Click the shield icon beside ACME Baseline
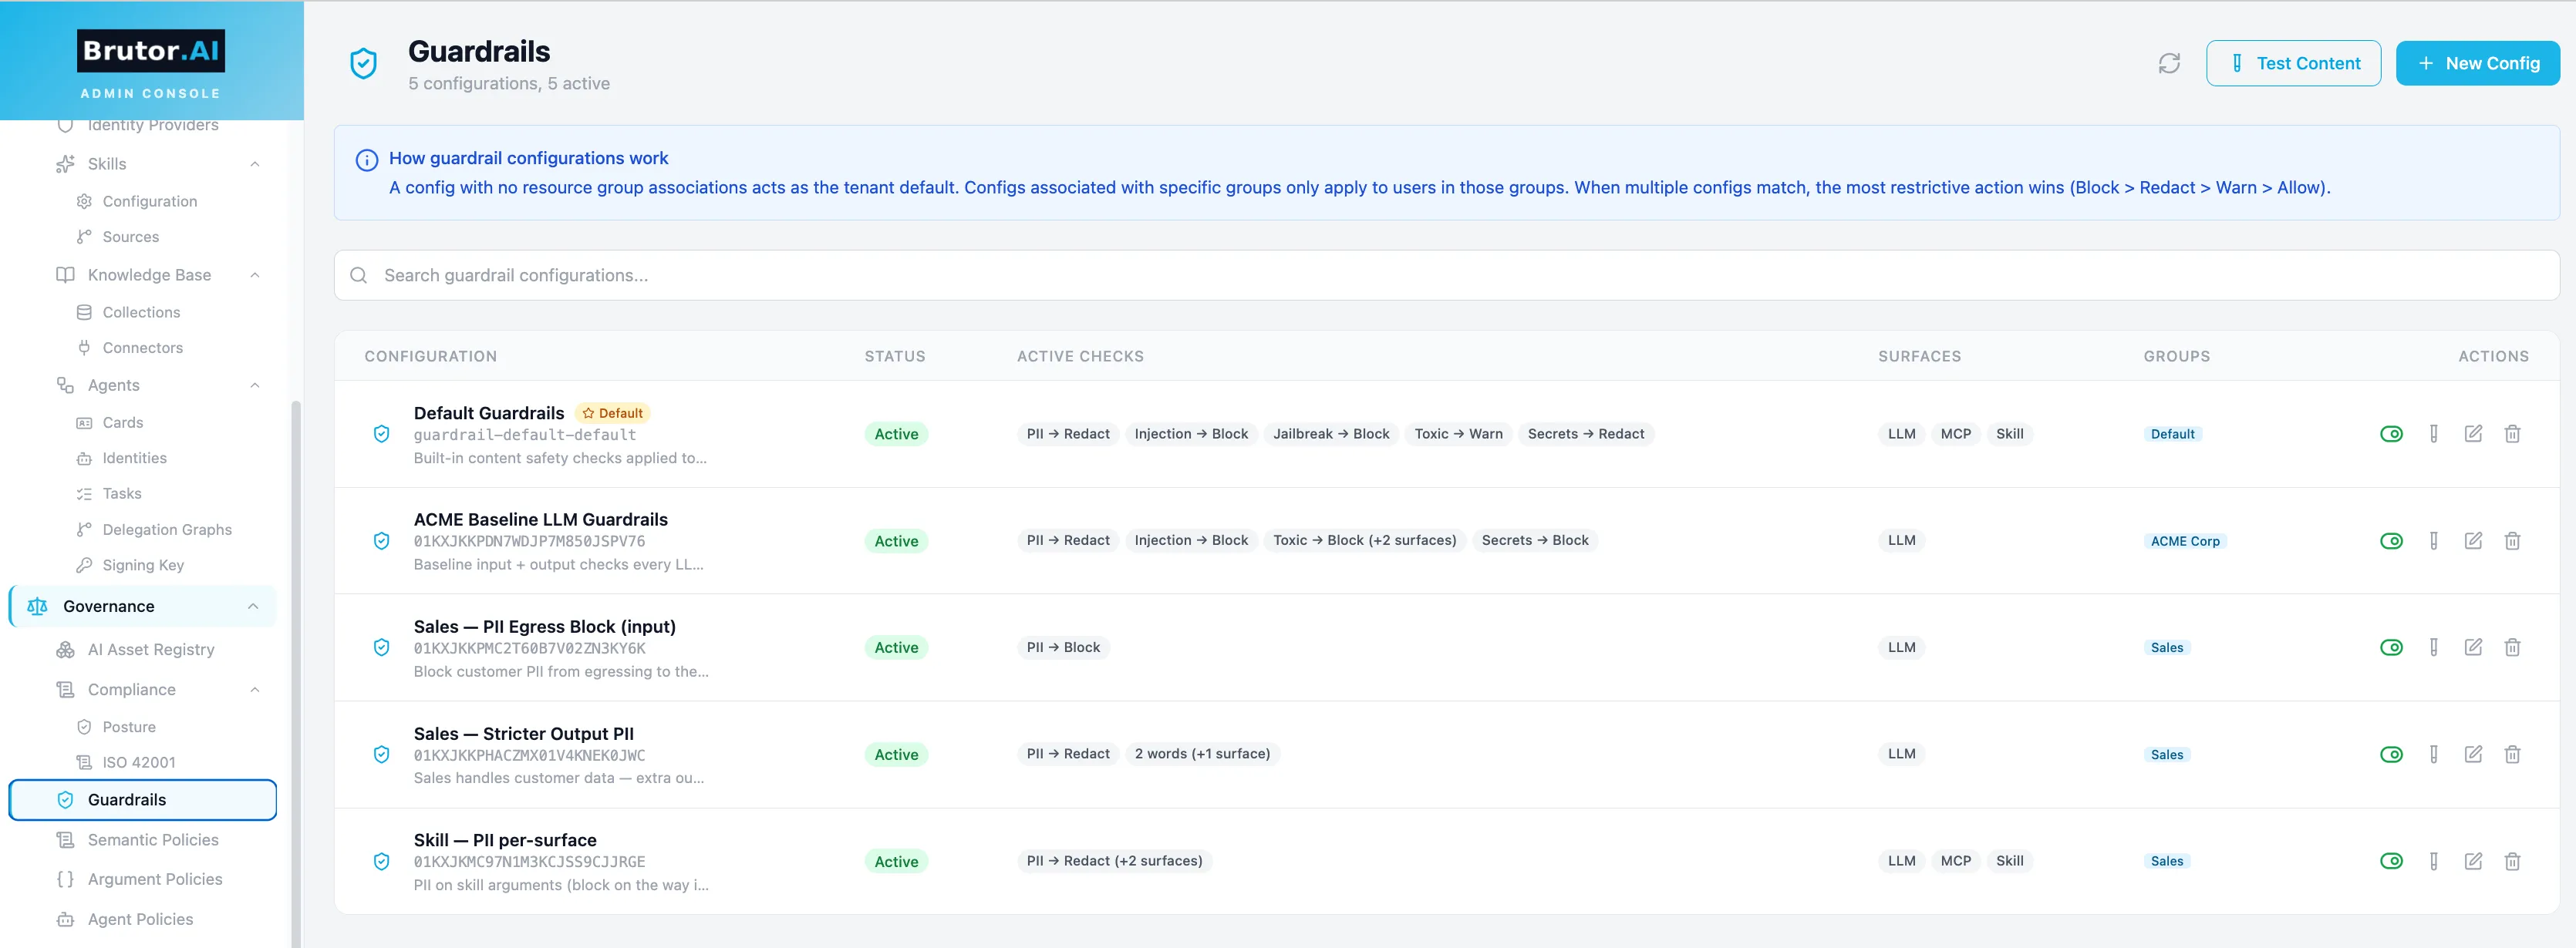The image size is (2576, 948). click(x=381, y=540)
